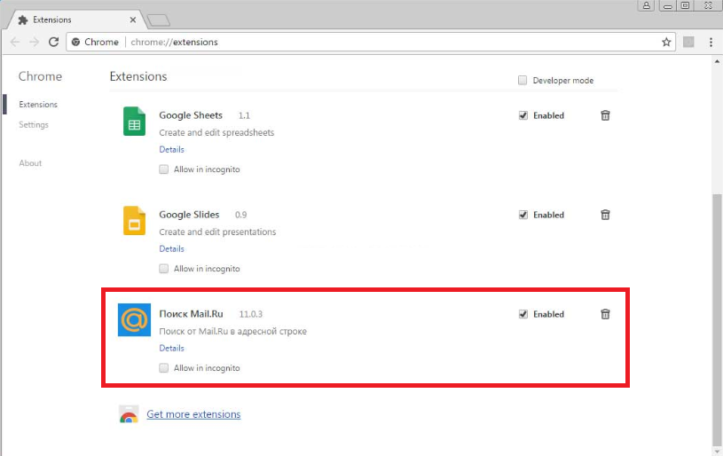
Task: Click the Google Sheets extension name
Action: [x=191, y=115]
